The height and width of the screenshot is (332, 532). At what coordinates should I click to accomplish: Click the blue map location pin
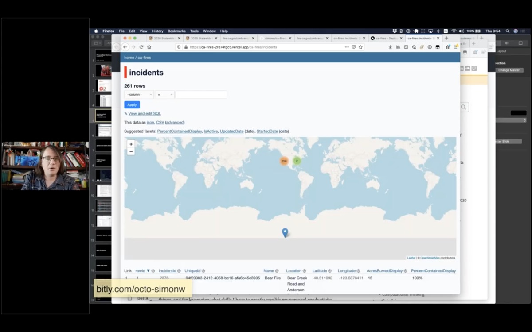click(x=285, y=232)
